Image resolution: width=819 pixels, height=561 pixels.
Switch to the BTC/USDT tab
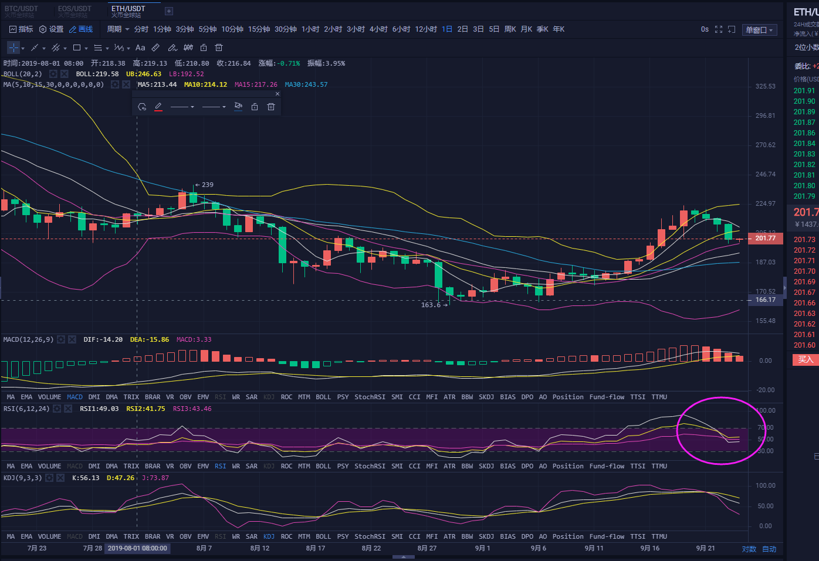pos(21,11)
